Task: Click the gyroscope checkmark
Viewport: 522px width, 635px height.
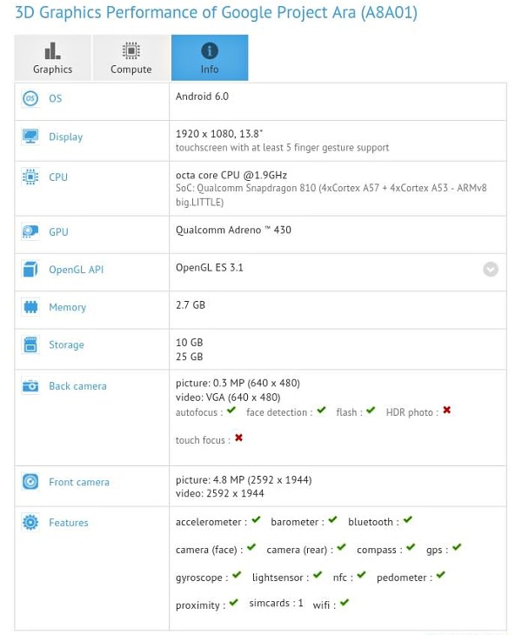Action: 237,575
